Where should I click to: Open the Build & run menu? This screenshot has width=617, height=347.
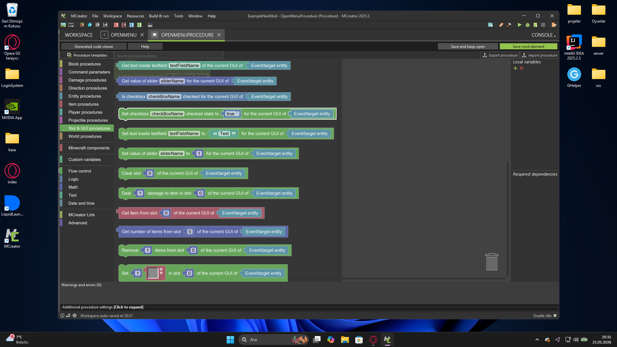point(159,16)
